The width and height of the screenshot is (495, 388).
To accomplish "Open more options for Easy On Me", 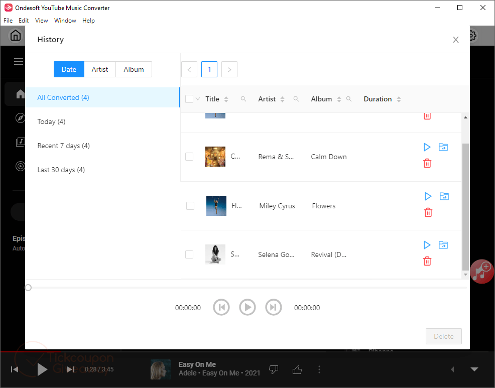I will coord(319,369).
